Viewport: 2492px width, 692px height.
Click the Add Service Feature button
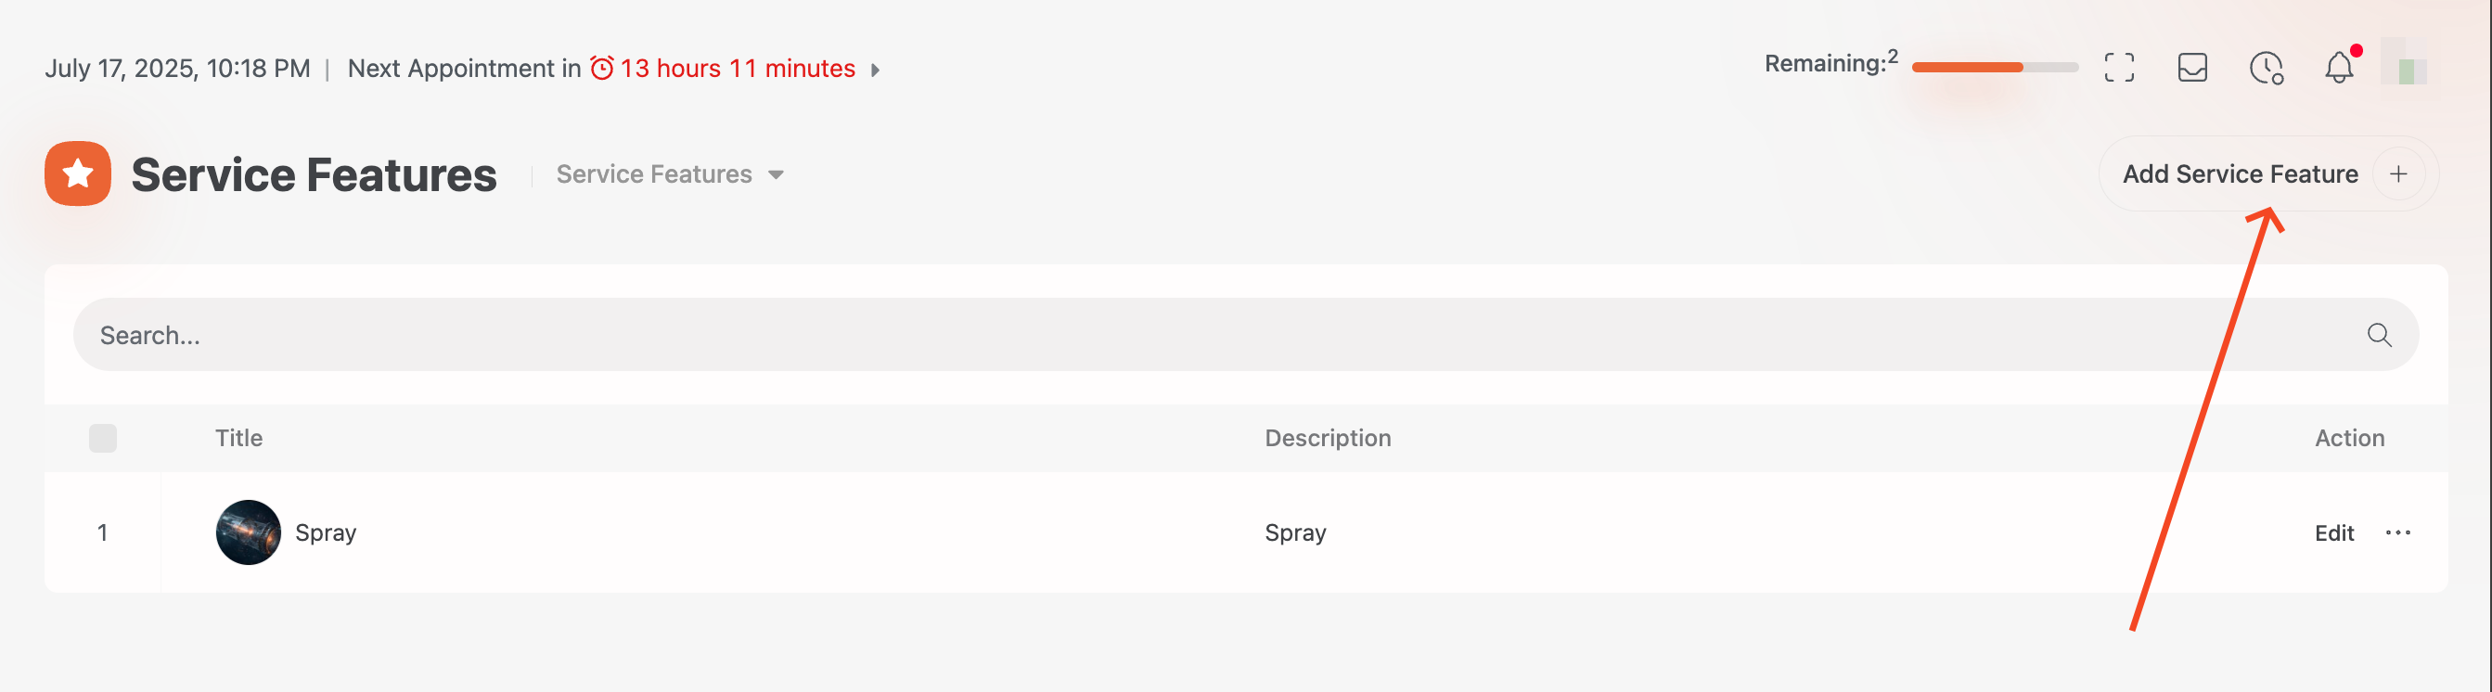2239,174
